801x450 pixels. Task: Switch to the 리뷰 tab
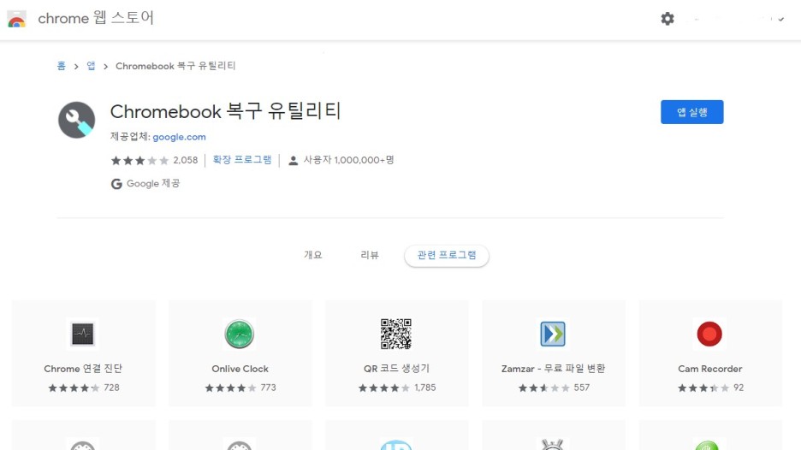370,255
